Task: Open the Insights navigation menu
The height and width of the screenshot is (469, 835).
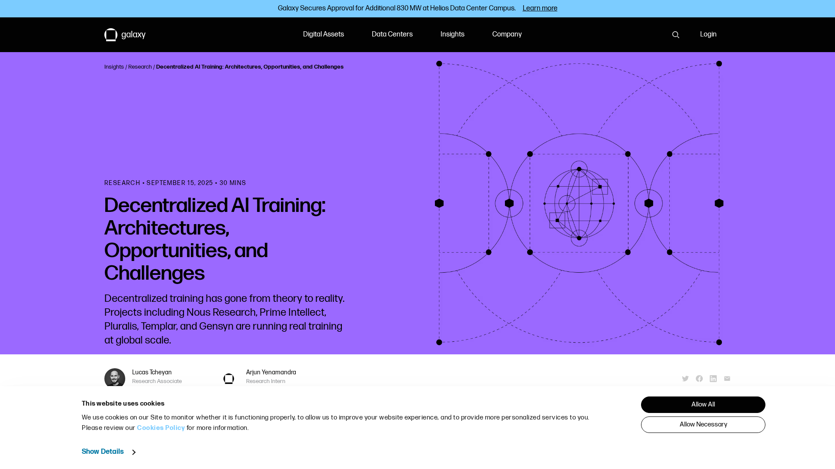Action: click(x=452, y=34)
